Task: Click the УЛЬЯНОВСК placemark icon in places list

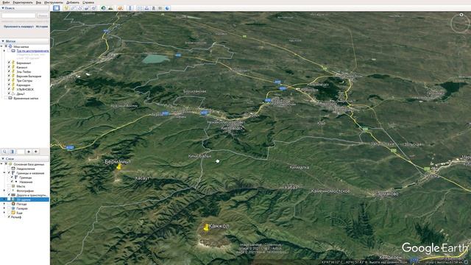Action: (13, 89)
